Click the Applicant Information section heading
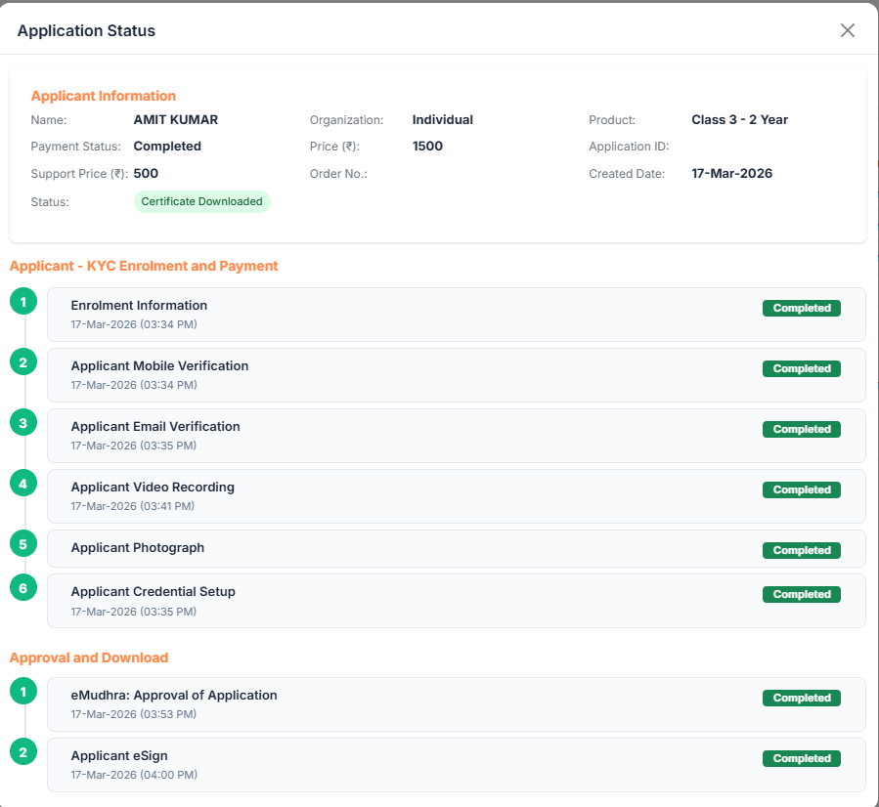879x807 pixels. click(104, 96)
